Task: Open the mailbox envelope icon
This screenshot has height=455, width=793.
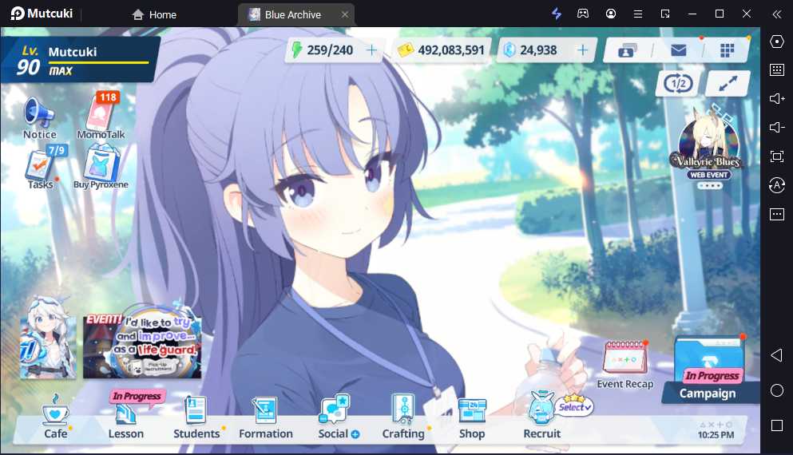Action: point(678,50)
